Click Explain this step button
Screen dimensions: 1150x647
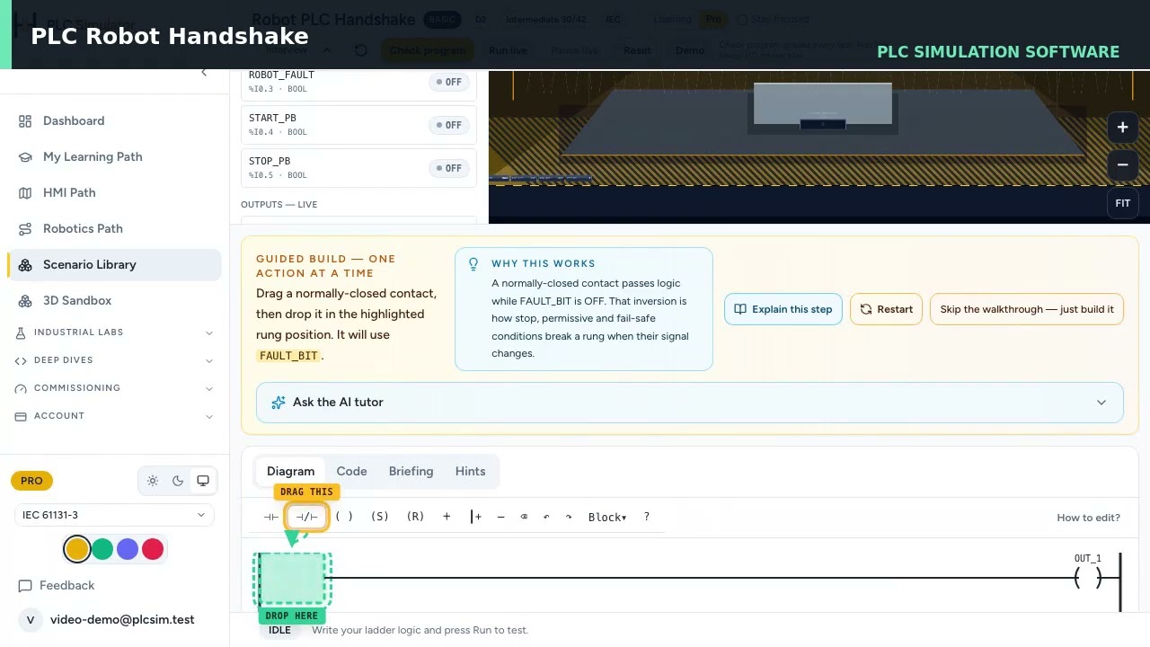783,309
